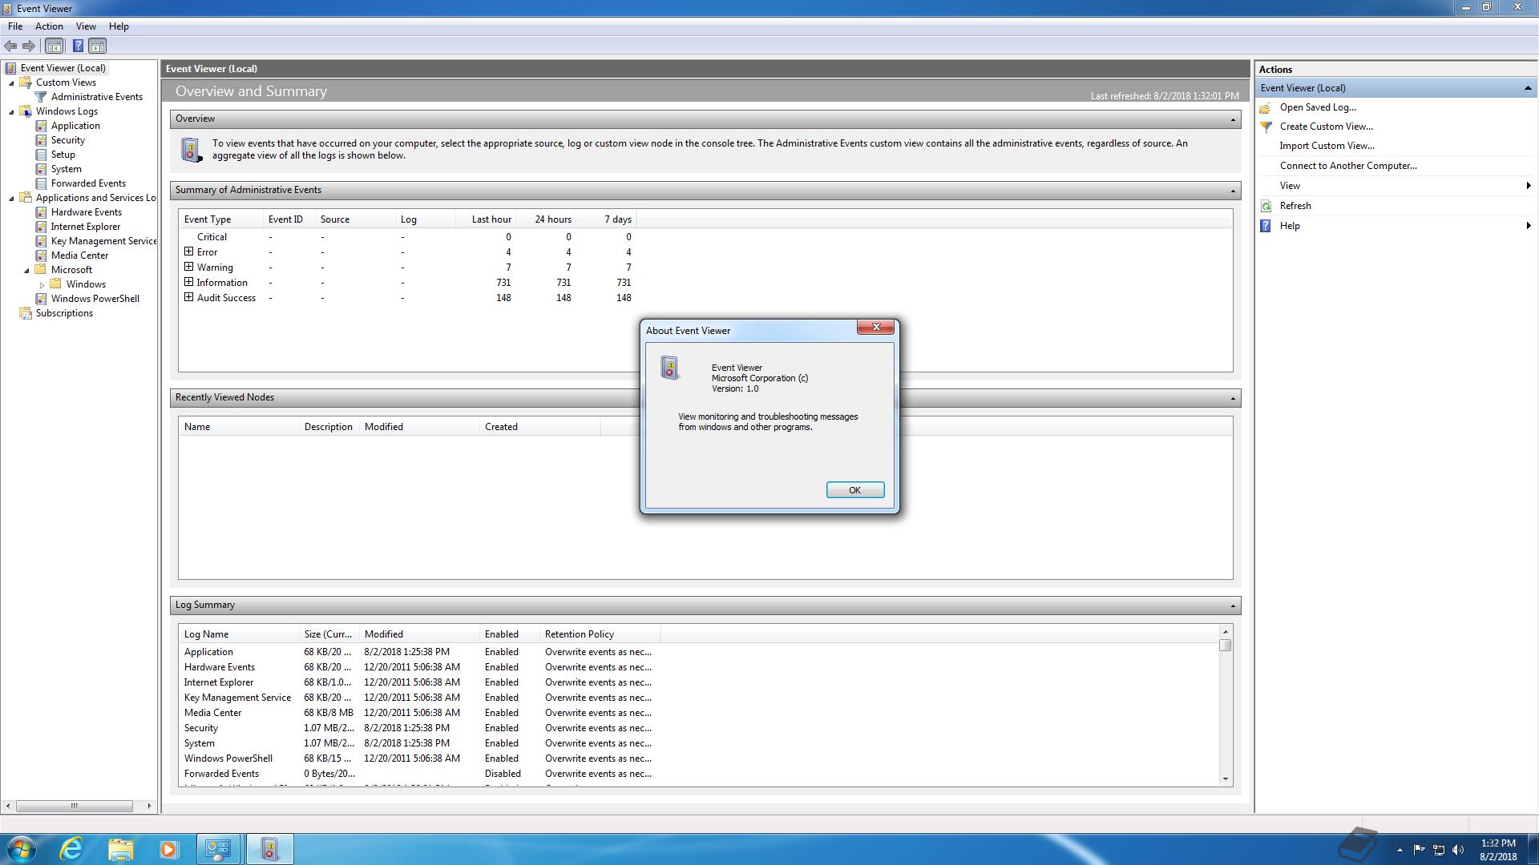Click the Back arrow toolbar icon
This screenshot has height=865, width=1539.
click(x=10, y=46)
